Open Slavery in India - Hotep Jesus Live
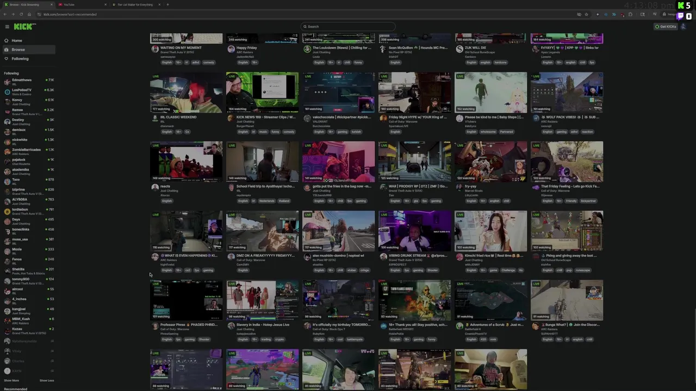The height and width of the screenshot is (391, 696). 263,325
